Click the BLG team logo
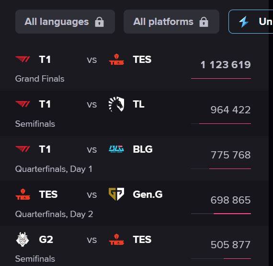 click(116, 149)
